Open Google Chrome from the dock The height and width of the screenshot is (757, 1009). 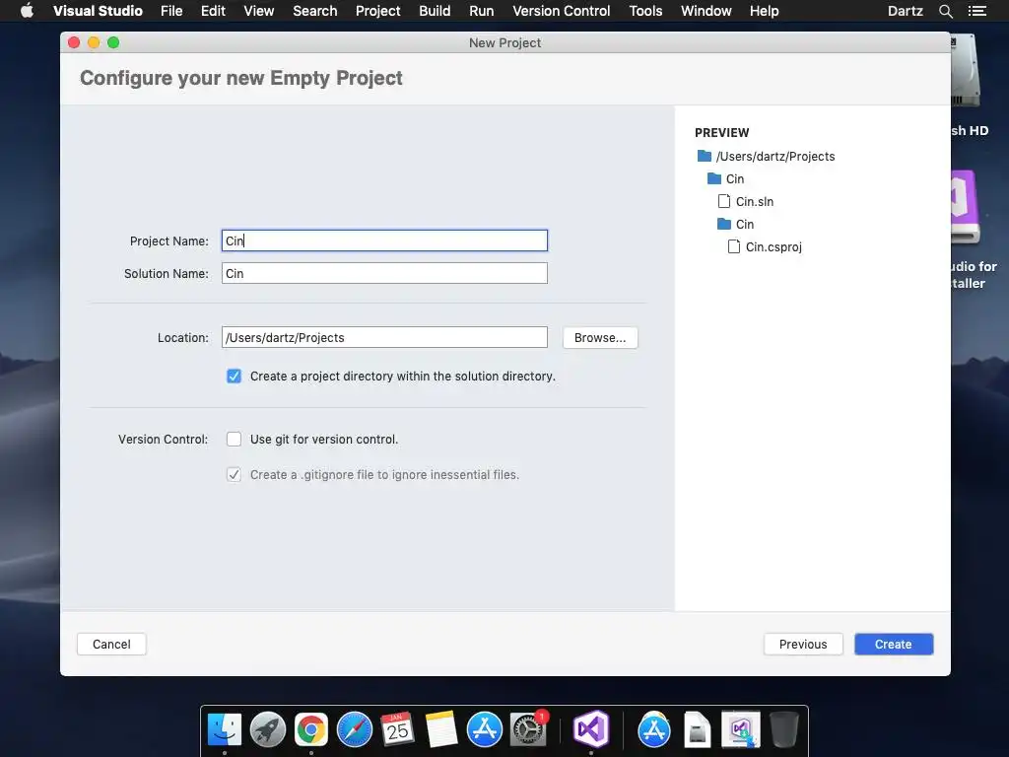(x=311, y=729)
